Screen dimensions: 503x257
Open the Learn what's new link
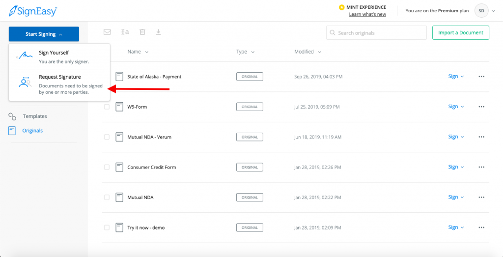coord(367,14)
